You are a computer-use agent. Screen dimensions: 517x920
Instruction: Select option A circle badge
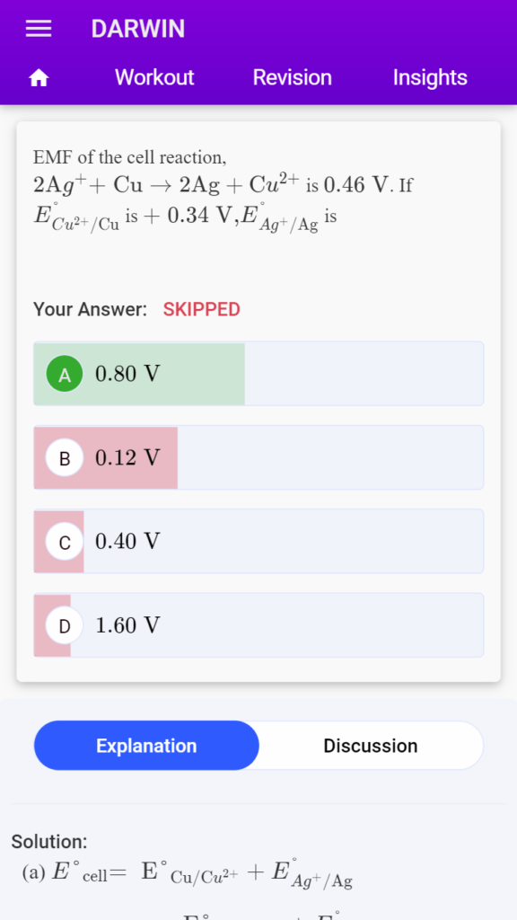(x=65, y=374)
